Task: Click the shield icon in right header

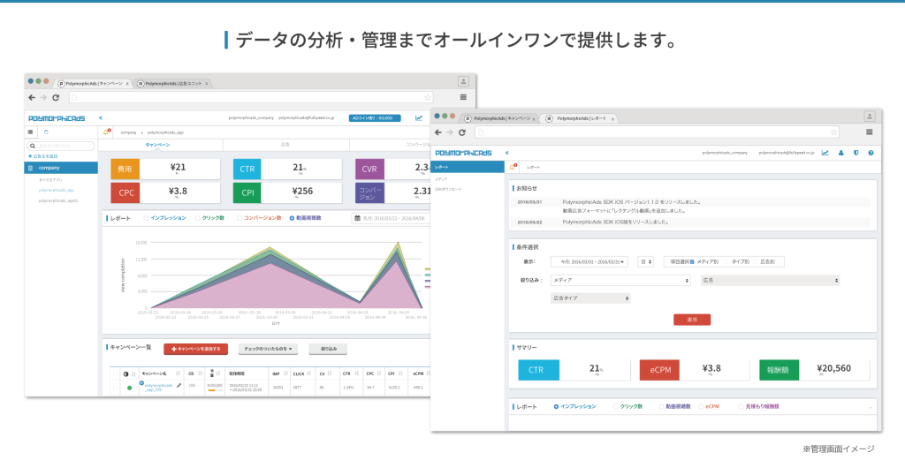Action: tap(856, 153)
